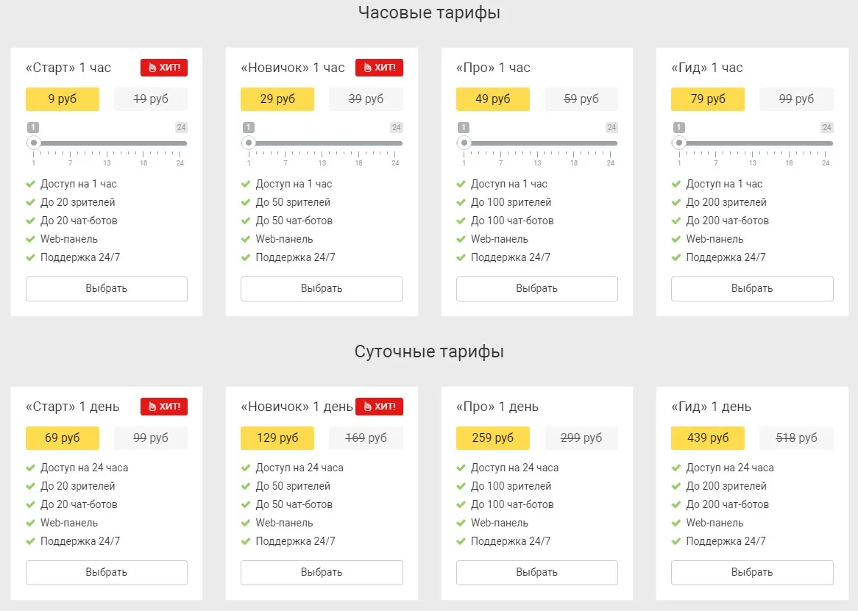Choose the «Про» 1 день plan with Выбрать

coord(536,572)
